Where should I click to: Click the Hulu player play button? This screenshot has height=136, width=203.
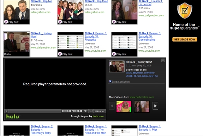click(6, 111)
